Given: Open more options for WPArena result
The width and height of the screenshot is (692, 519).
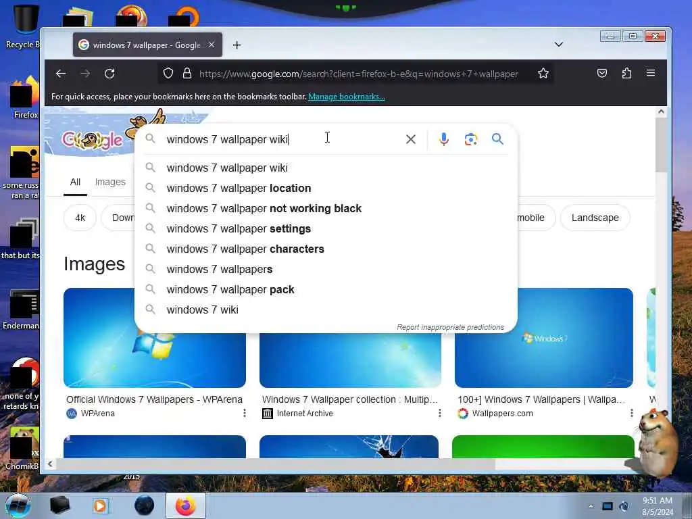Looking at the screenshot, I should (244, 413).
